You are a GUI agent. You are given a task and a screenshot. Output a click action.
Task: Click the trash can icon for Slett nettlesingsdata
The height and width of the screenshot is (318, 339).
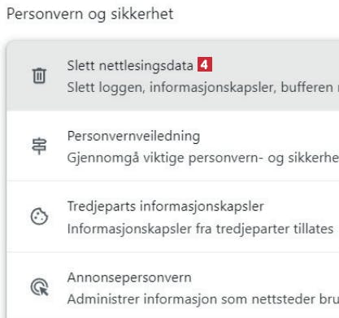click(39, 76)
